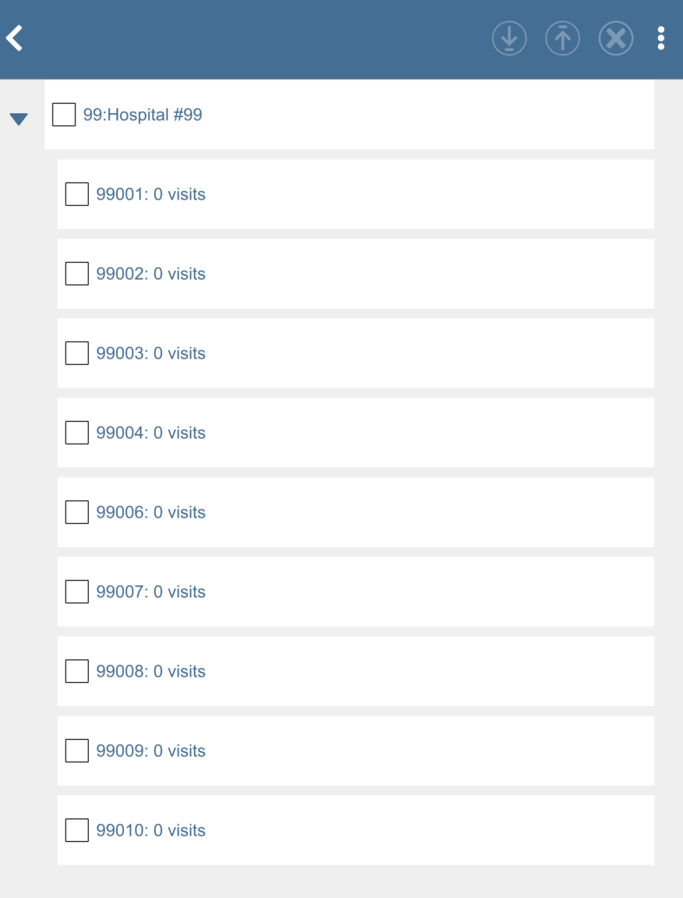Toggle the checkbox for 99006
The image size is (683, 898).
[x=76, y=512]
